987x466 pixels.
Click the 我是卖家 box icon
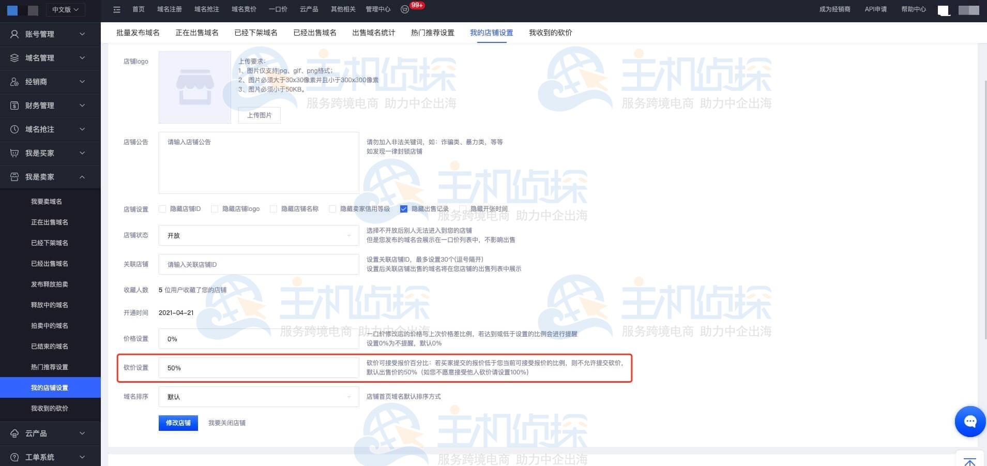[14, 176]
